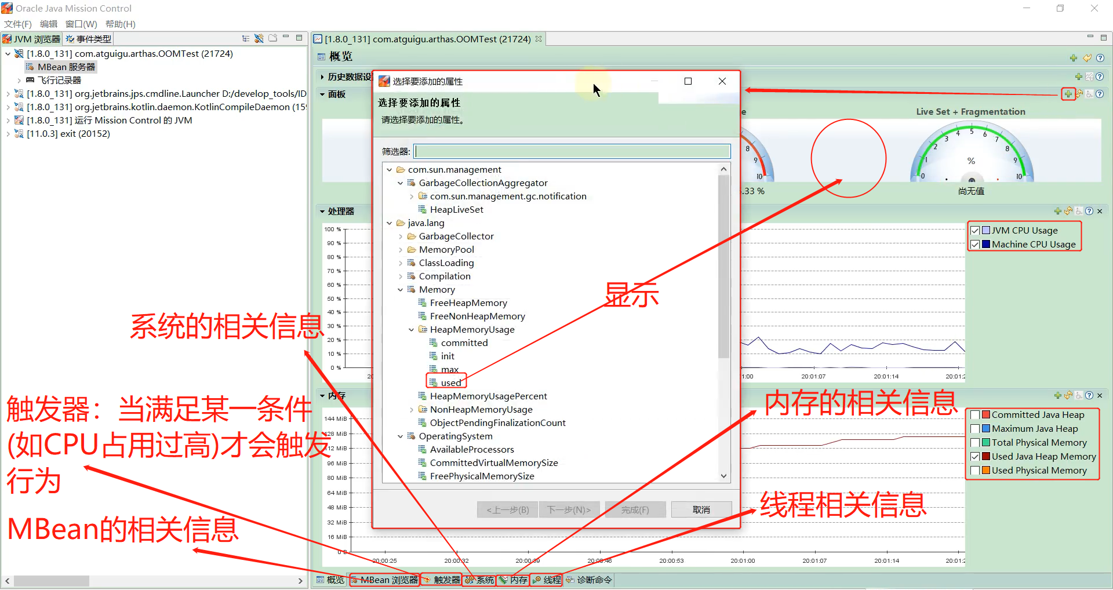1113x590 pixels.
Task: Switch to 线程 bottom tab
Action: 546,580
